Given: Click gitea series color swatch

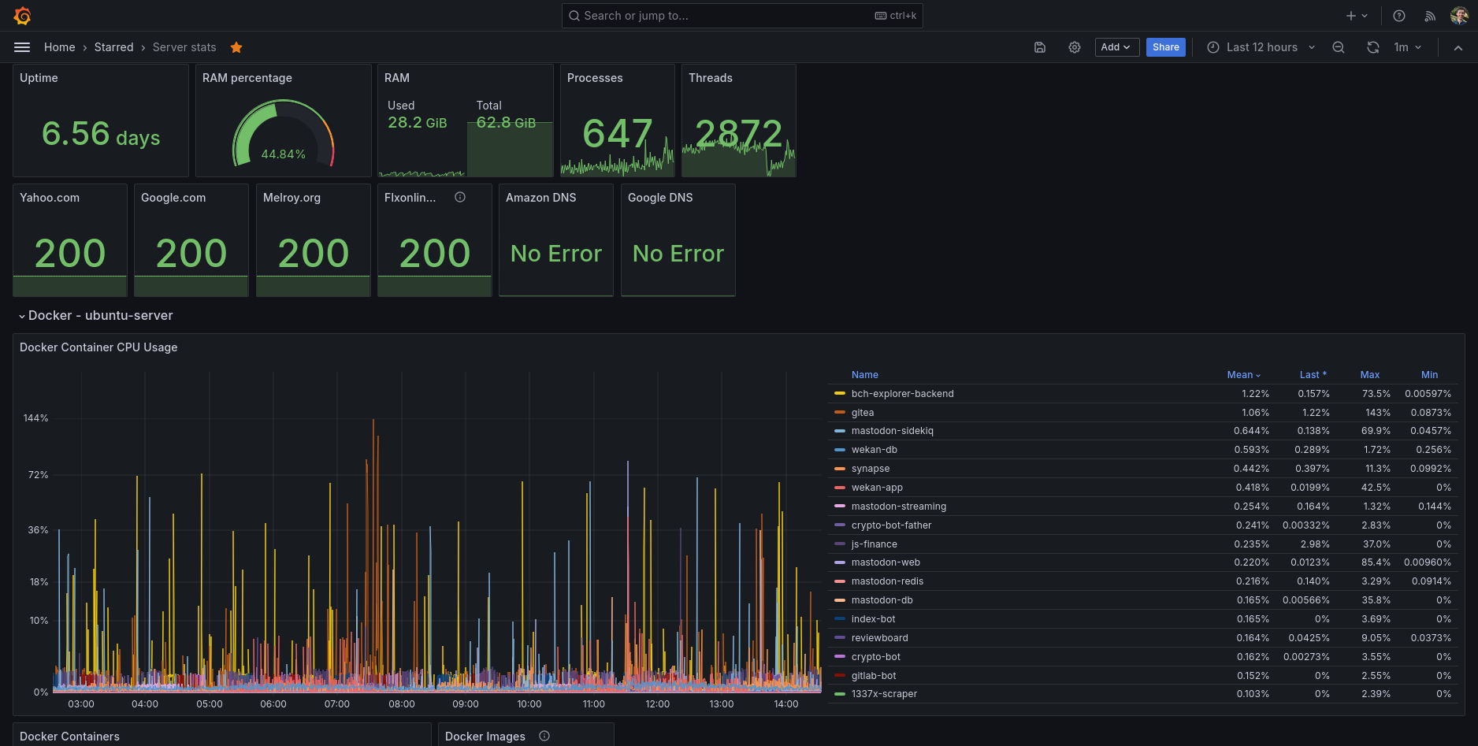Looking at the screenshot, I should [x=840, y=413].
